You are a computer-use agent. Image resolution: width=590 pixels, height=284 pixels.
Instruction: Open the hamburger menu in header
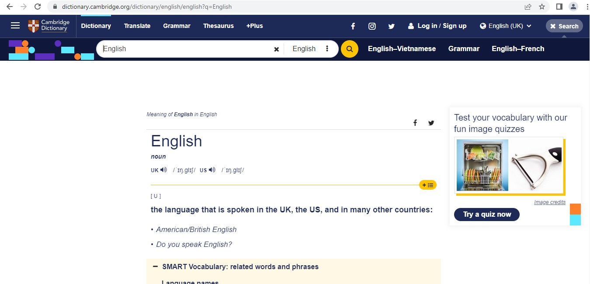pyautogui.click(x=15, y=26)
